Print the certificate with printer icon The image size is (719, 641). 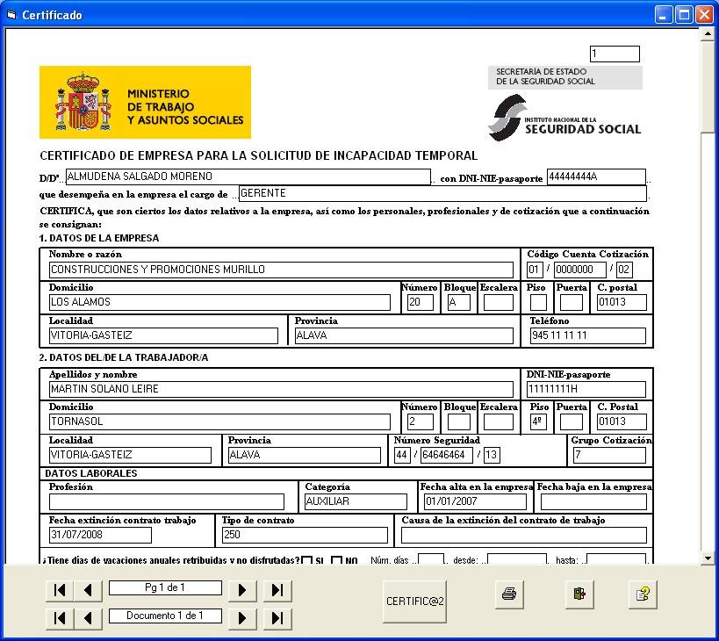pos(509,594)
